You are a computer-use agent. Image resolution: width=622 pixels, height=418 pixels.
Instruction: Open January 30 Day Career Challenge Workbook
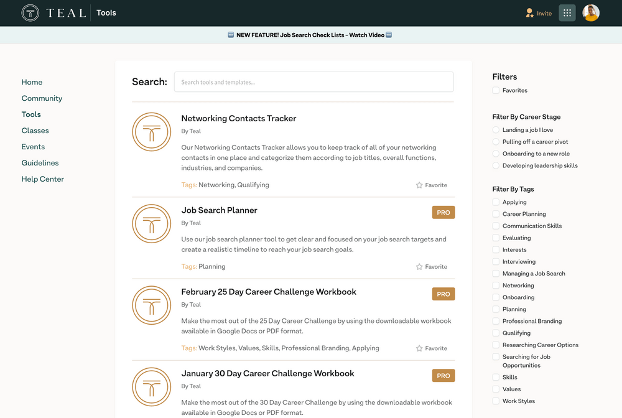(267, 374)
